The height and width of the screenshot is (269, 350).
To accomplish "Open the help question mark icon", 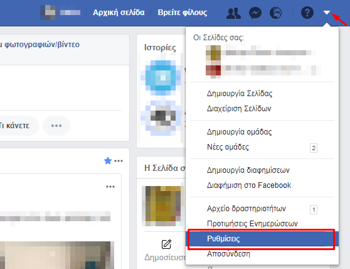I will 307,13.
